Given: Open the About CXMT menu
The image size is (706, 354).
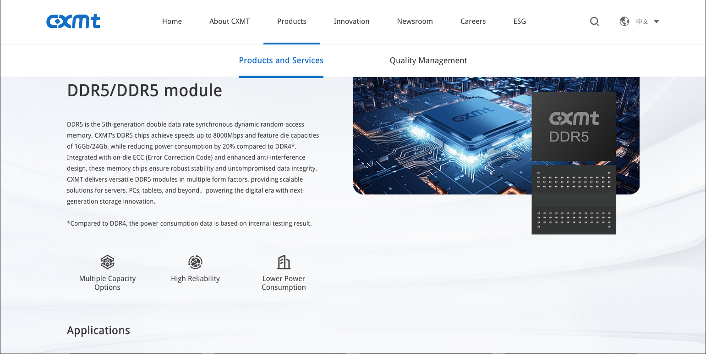Looking at the screenshot, I should pyautogui.click(x=230, y=22).
